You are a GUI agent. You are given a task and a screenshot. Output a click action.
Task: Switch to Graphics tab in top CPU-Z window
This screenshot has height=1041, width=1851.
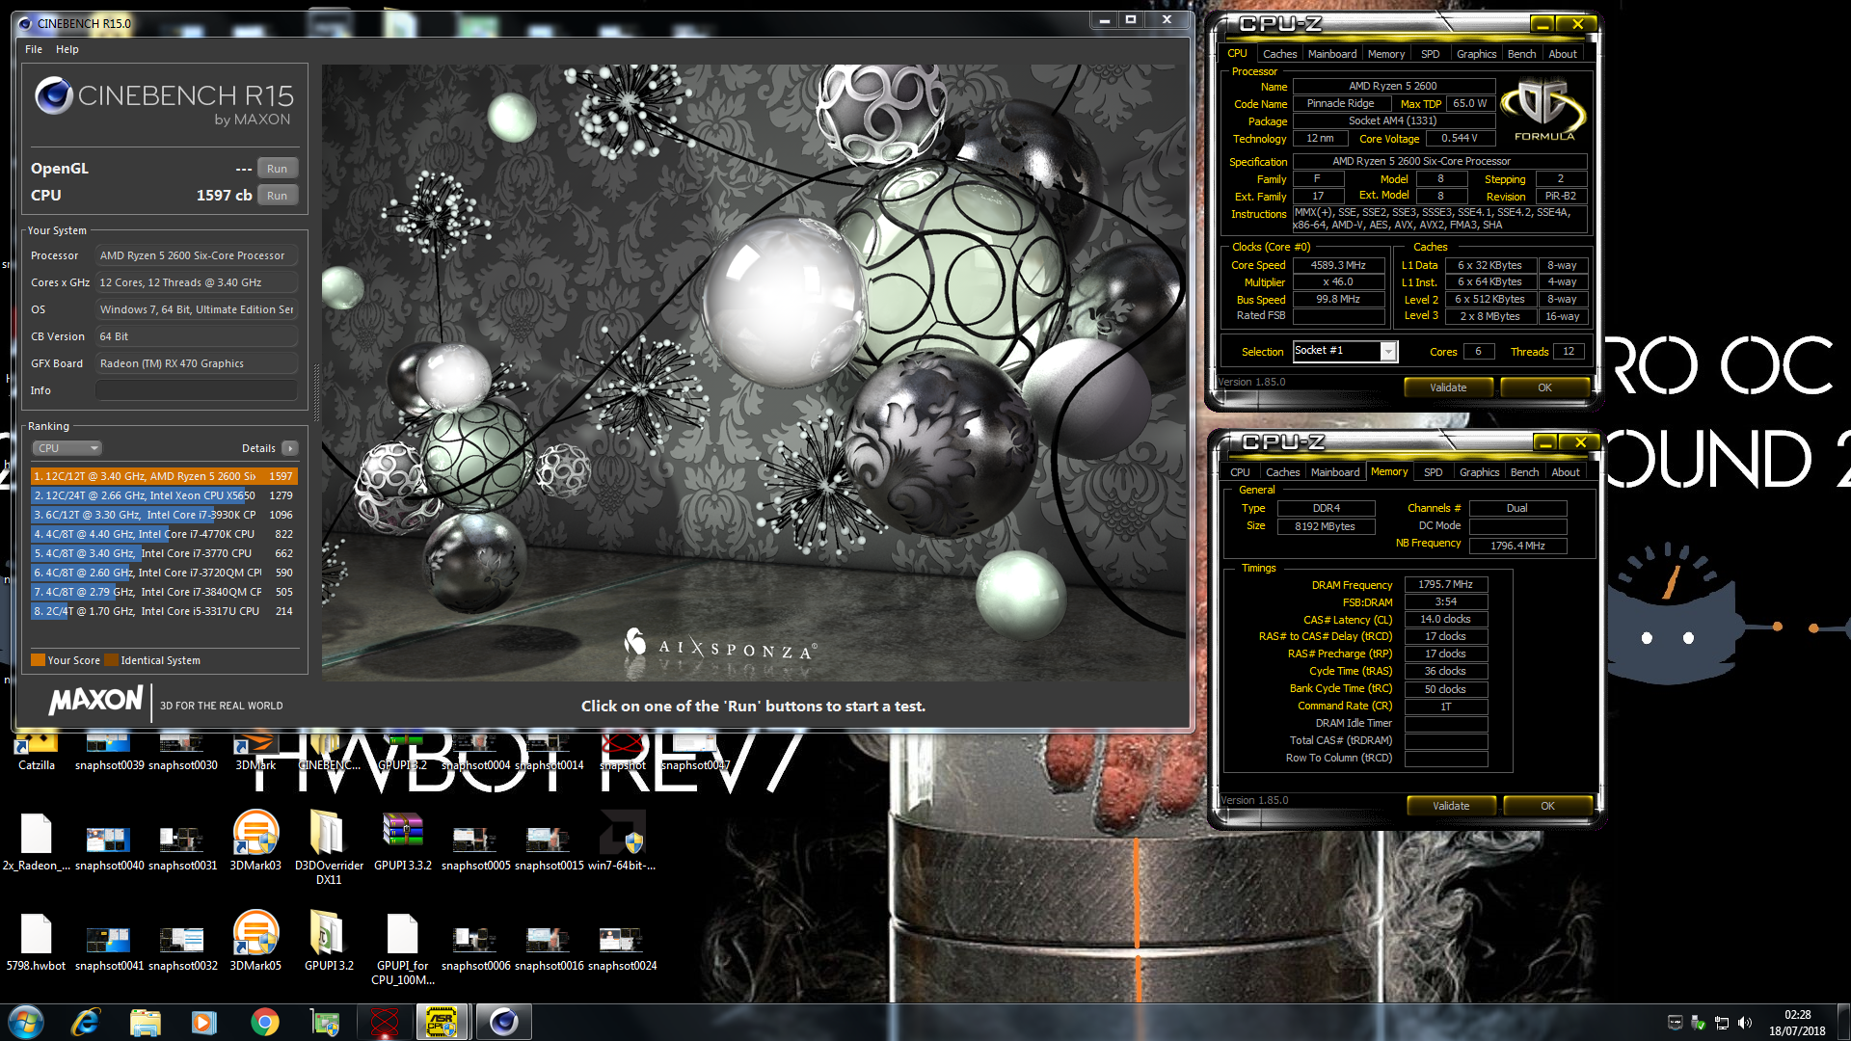pos(1476,54)
